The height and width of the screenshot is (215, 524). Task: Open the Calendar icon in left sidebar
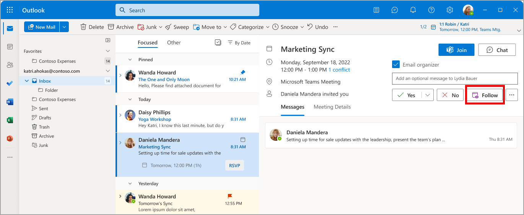tap(10, 47)
